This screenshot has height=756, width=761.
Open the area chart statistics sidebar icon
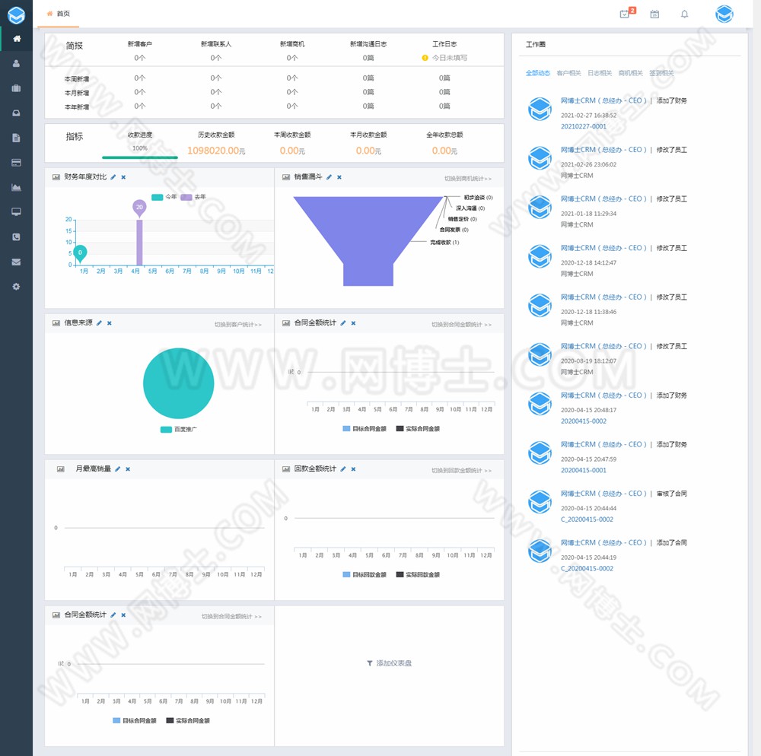[16, 187]
